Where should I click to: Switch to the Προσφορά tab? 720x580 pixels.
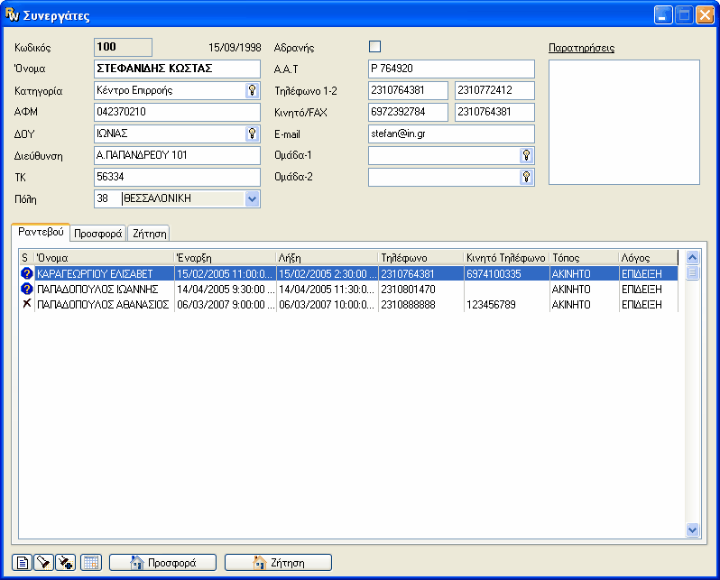click(x=97, y=234)
